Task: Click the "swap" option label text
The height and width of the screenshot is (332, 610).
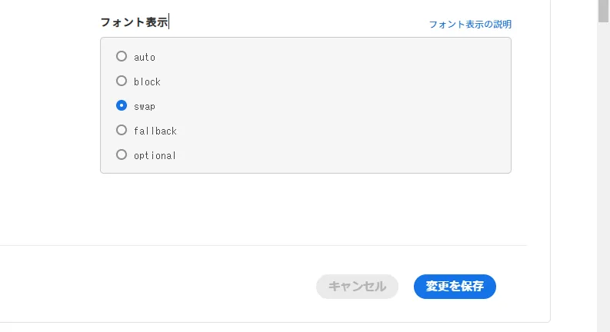Action: tap(145, 106)
